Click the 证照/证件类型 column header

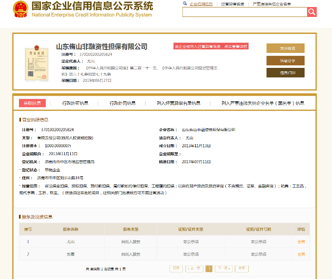(190, 230)
